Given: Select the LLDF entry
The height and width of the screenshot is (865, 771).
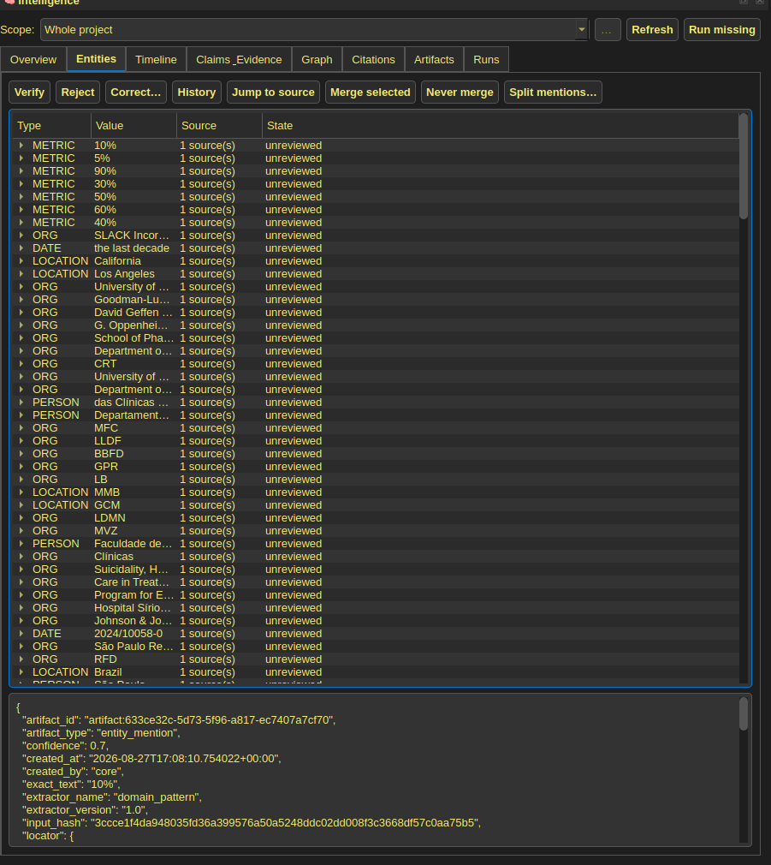Looking at the screenshot, I should click(108, 441).
